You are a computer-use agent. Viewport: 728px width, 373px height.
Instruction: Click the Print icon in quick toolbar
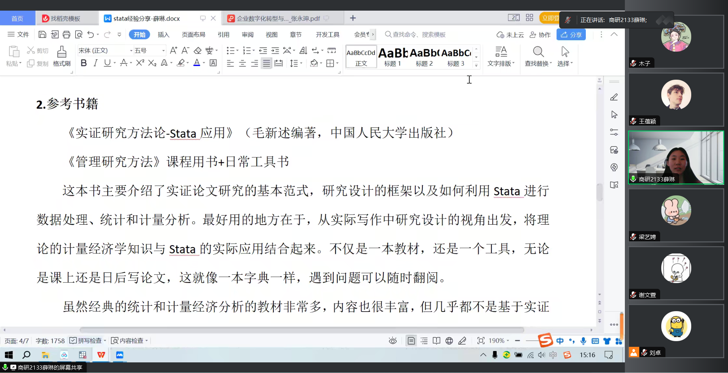[66, 35]
